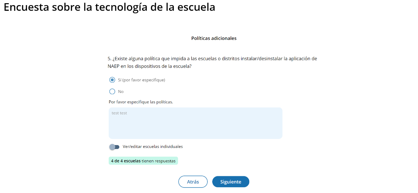Click the question number "5."
Image resolution: width=418 pixels, height=193 pixels.
pyautogui.click(x=109, y=59)
